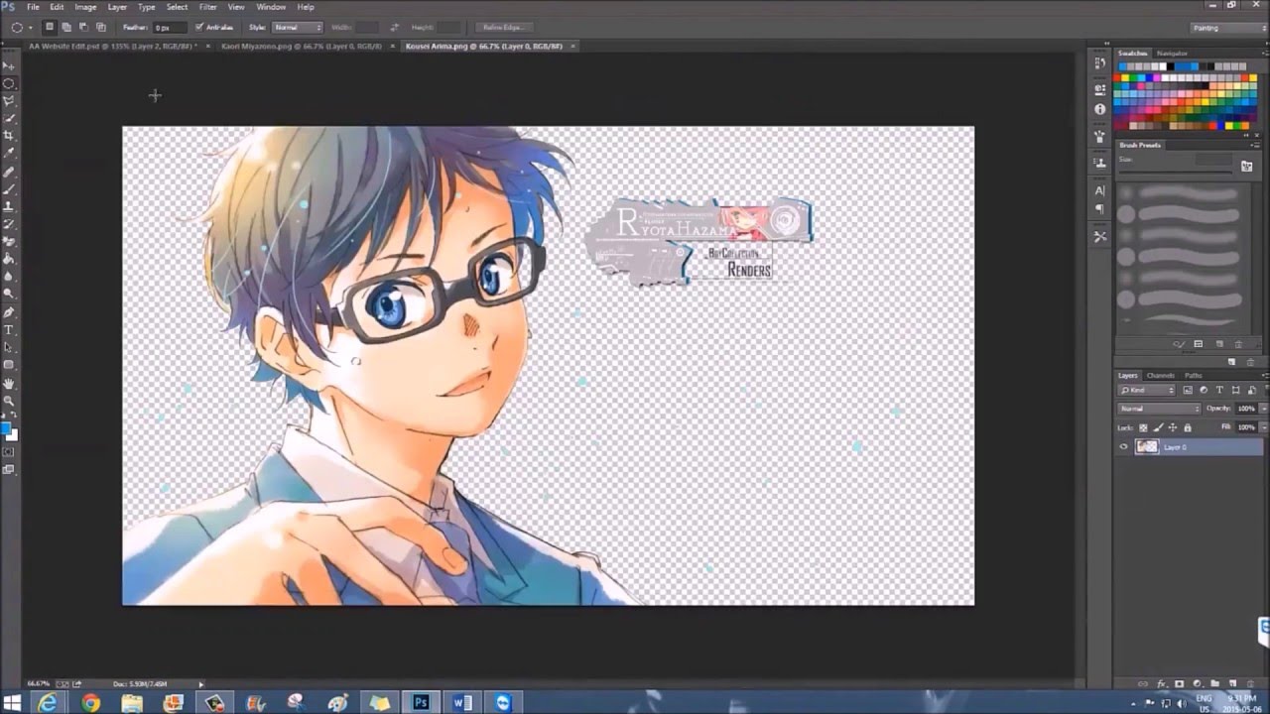Open the History panel icon in dock
The image size is (1270, 714).
(1099, 63)
